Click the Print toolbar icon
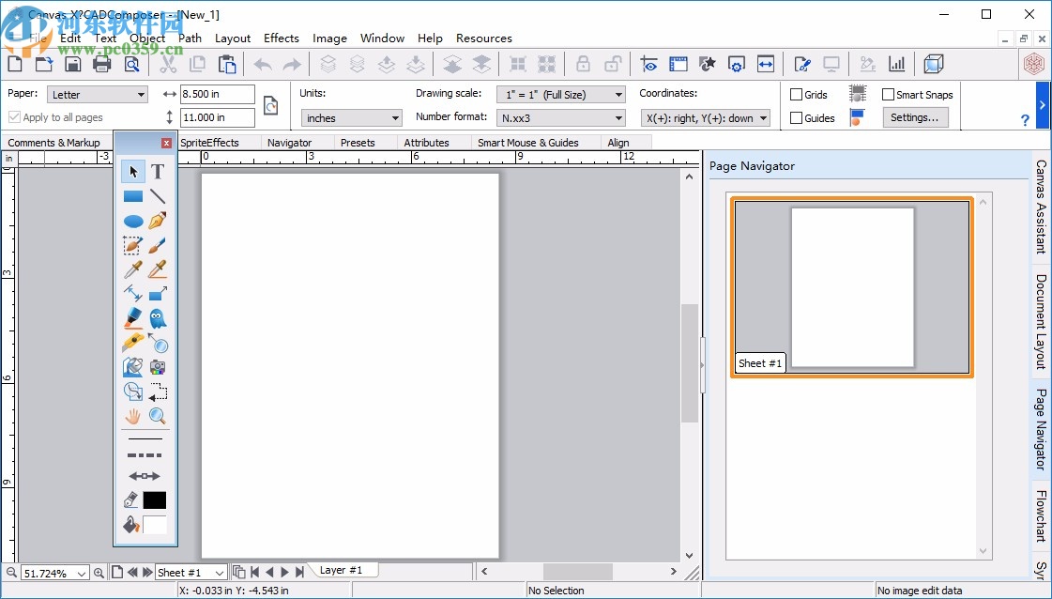The image size is (1052, 599). (101, 64)
